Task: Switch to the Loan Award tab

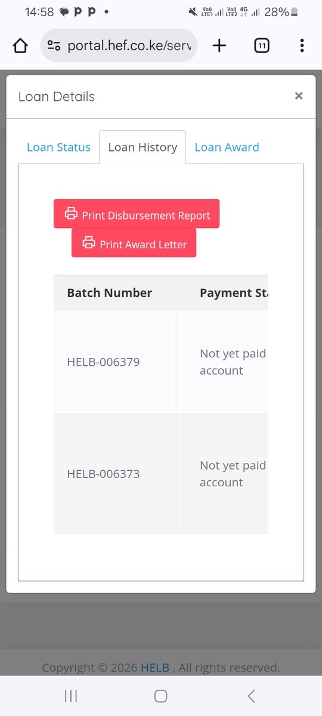Action: (227, 147)
